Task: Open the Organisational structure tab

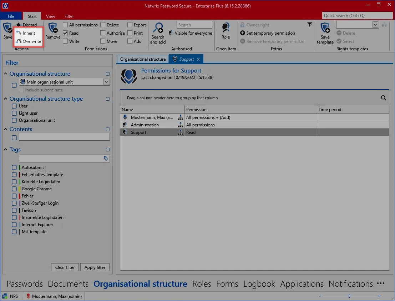Action: point(143,59)
